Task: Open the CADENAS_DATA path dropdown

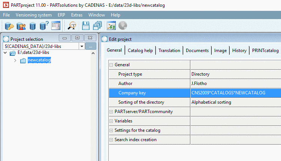Action: point(82,46)
